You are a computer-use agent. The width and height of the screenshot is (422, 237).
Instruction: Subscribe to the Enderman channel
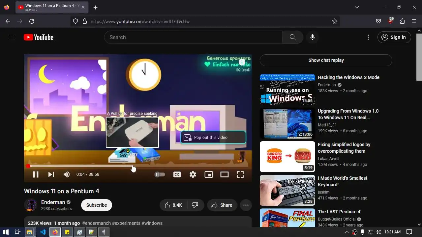tap(97, 205)
